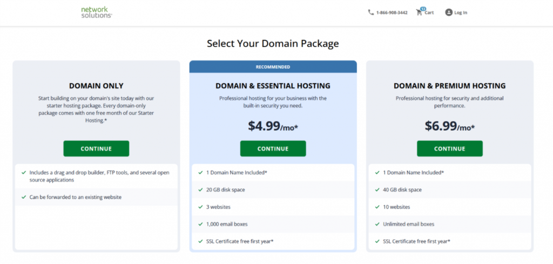
Task: Open the Cart link
Action: (x=429, y=12)
